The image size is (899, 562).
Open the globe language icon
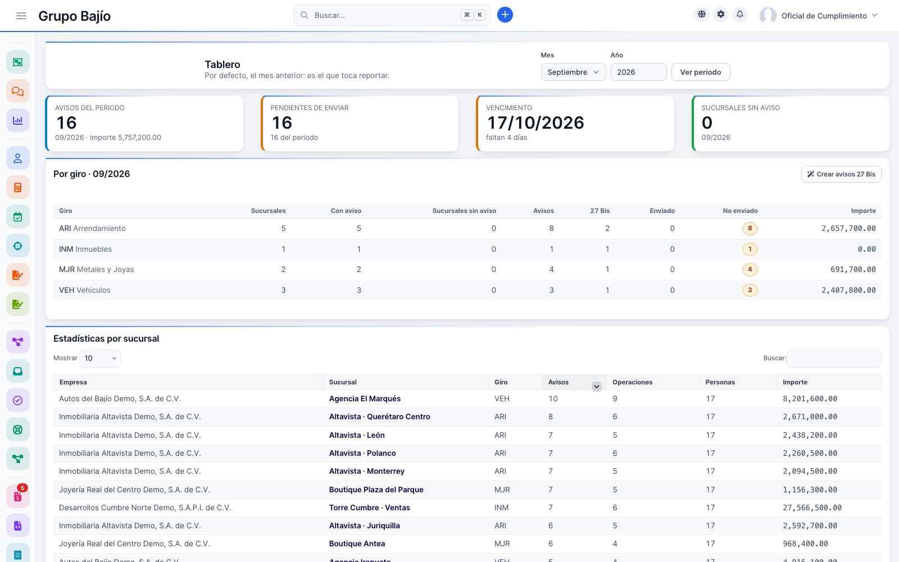pos(702,15)
